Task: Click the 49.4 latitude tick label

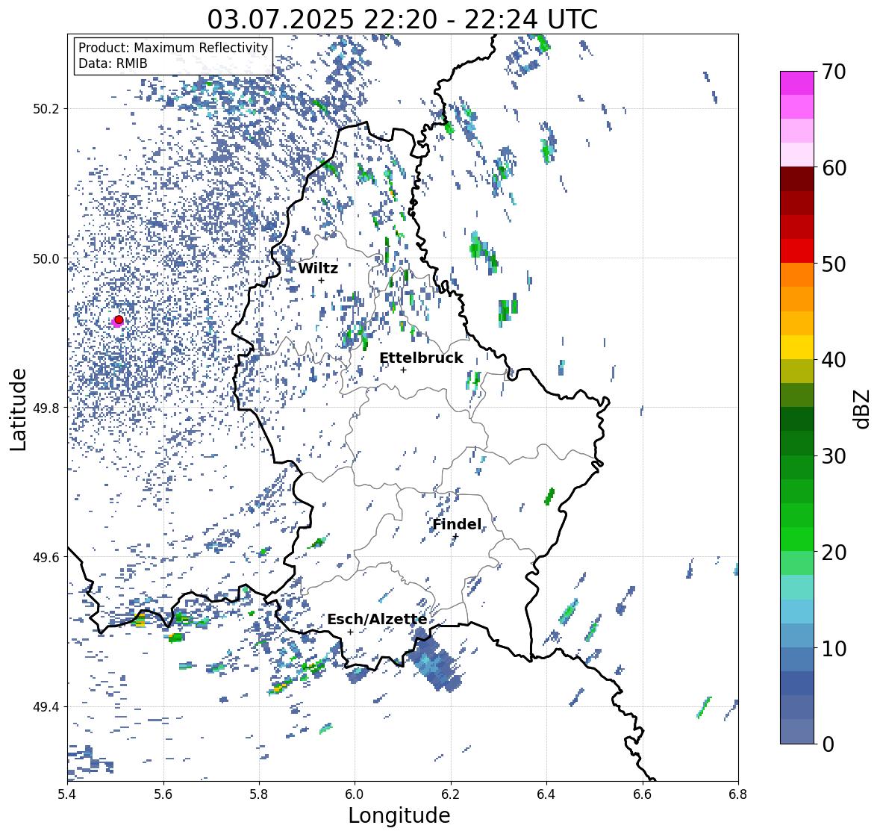Action: 48,707
